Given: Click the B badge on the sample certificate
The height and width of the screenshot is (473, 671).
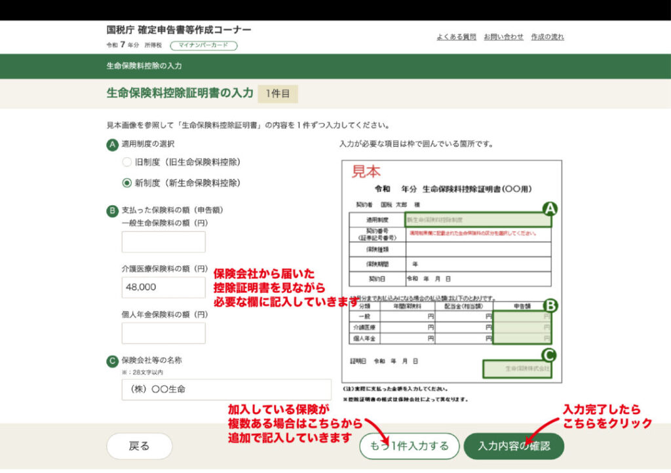Looking at the screenshot, I should [551, 305].
